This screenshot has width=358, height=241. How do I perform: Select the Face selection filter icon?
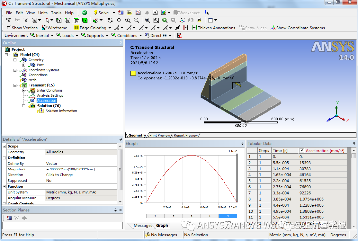pyautogui.click(x=76, y=20)
